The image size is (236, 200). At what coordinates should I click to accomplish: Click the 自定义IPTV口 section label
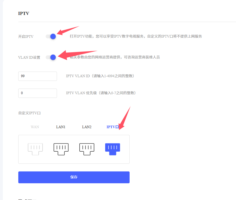point(29,113)
